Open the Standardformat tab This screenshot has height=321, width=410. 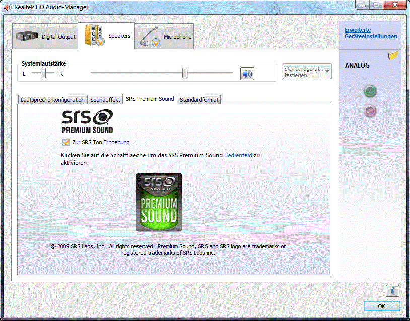(199, 100)
